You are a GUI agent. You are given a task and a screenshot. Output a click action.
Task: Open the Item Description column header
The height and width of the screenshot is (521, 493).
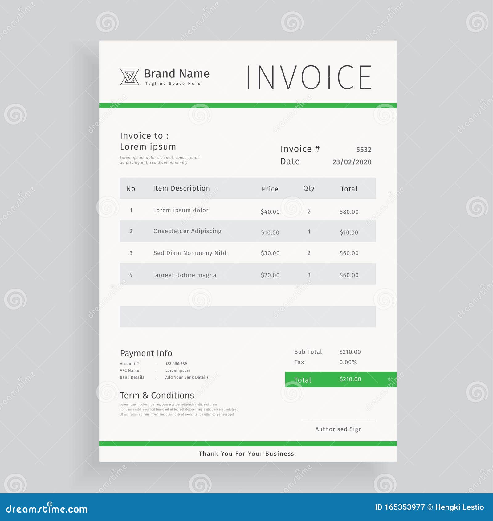[x=182, y=188]
